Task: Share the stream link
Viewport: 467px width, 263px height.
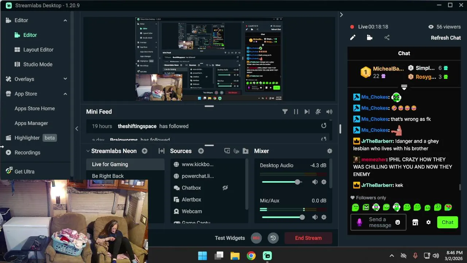Action: click(387, 38)
